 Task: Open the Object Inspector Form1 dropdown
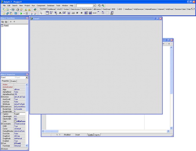(27, 78)
